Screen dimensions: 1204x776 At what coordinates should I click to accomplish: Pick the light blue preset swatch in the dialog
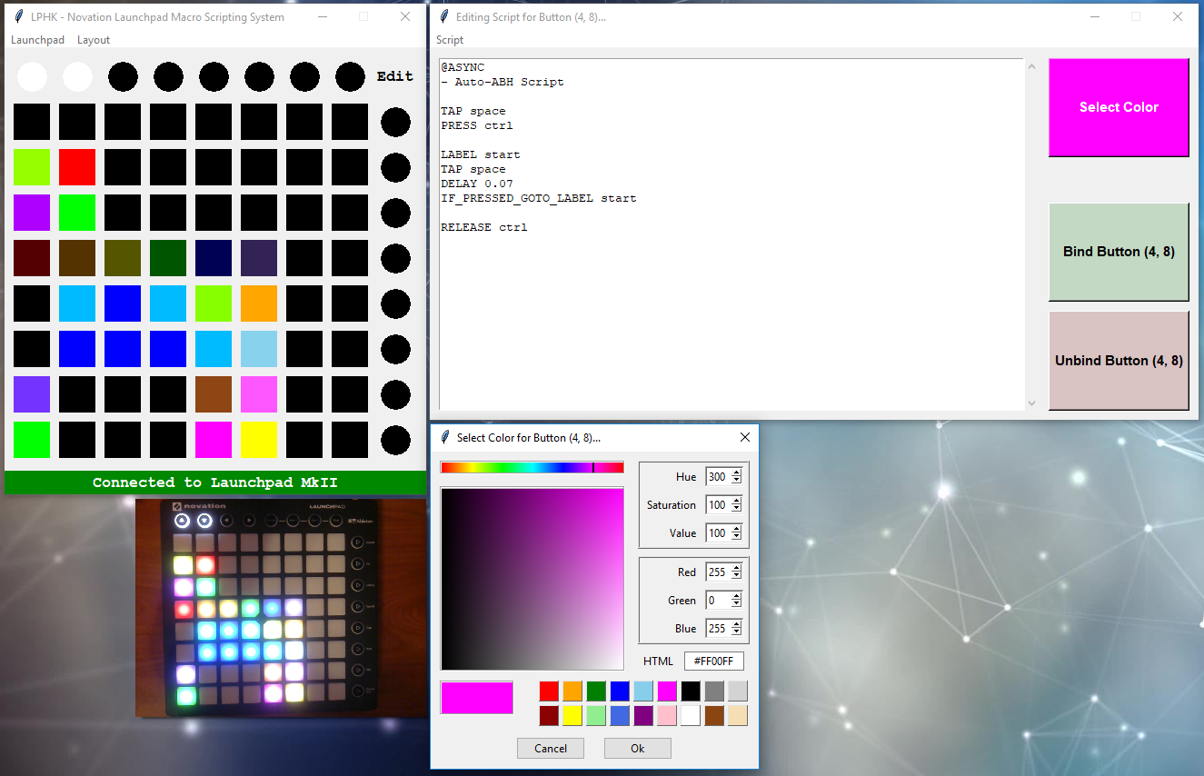[642, 691]
